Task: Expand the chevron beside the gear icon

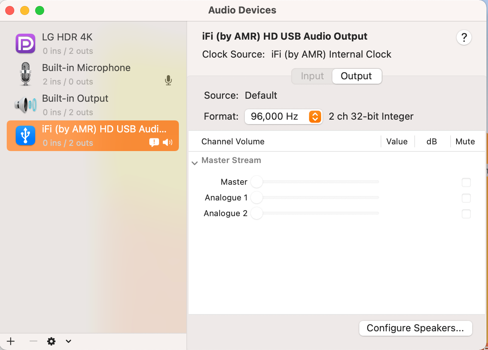Action: 68,341
